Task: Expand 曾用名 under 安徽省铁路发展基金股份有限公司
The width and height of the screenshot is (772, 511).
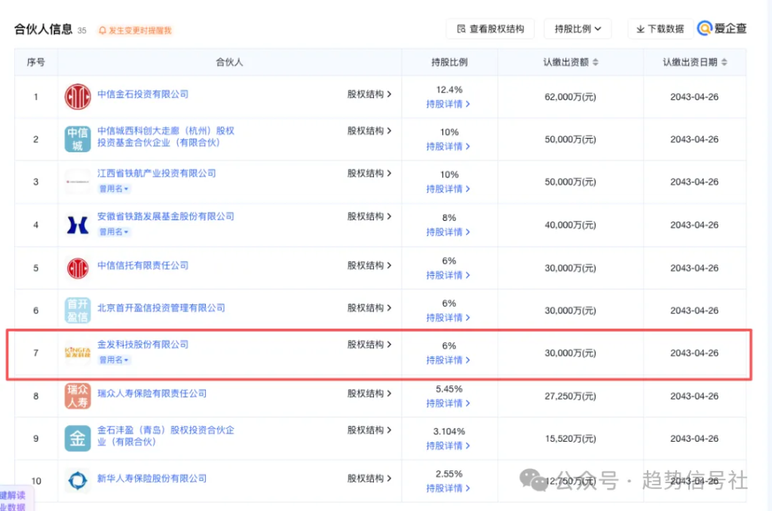Action: 114,232
